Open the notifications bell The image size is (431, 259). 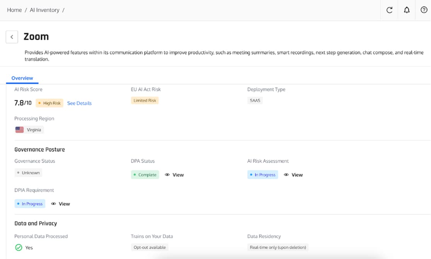tap(407, 10)
